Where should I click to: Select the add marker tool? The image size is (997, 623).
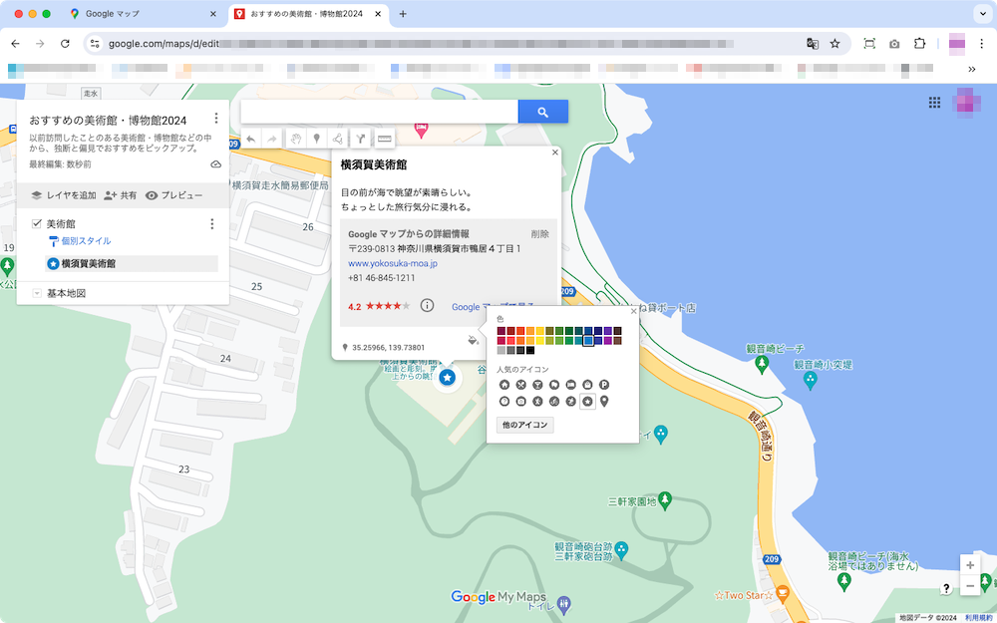point(317,139)
